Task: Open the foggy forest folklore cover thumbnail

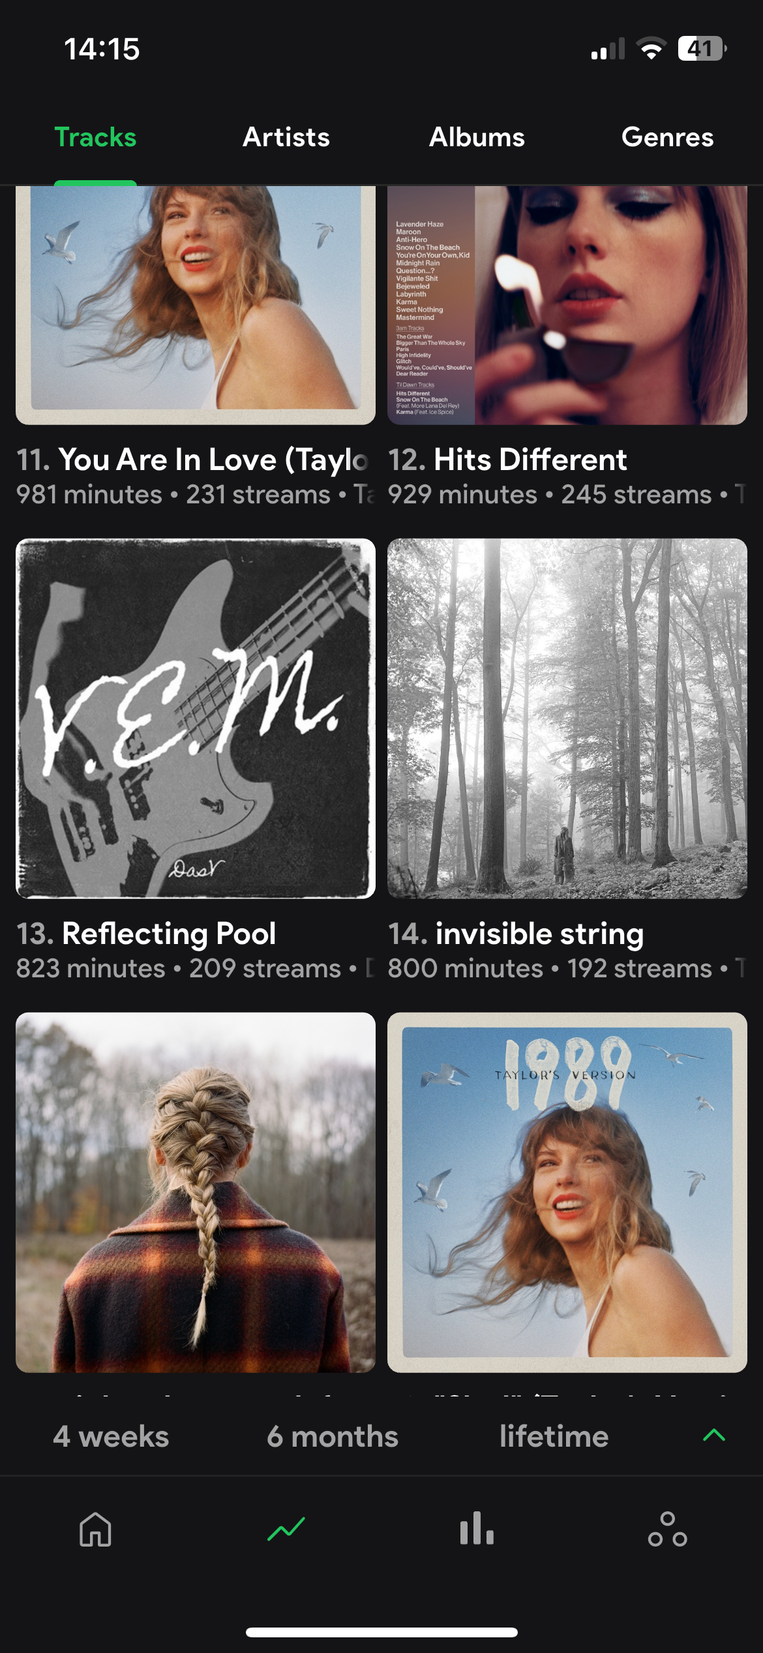Action: (567, 718)
